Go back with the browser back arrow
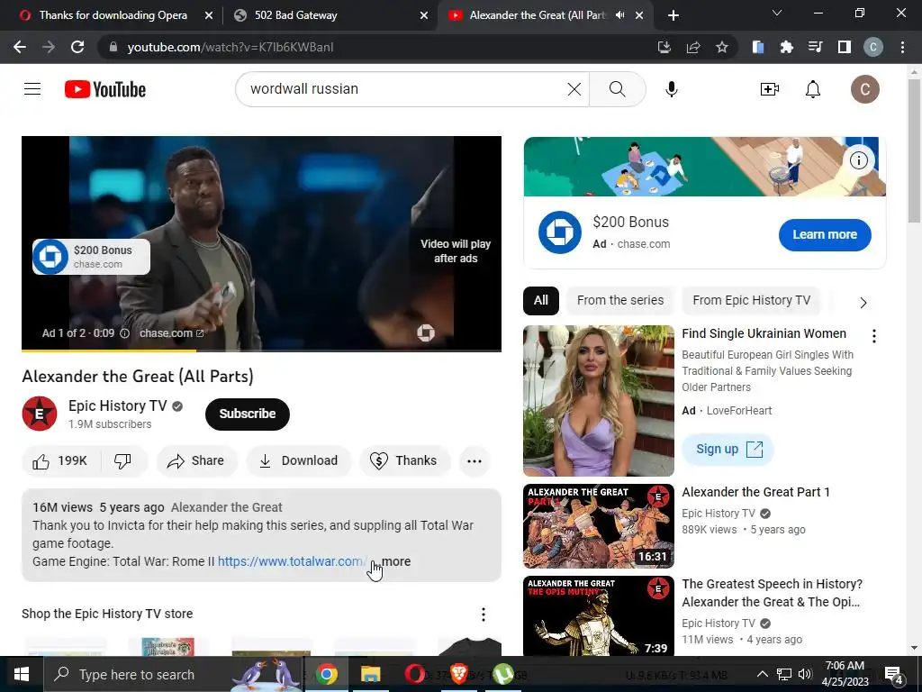 point(20,47)
